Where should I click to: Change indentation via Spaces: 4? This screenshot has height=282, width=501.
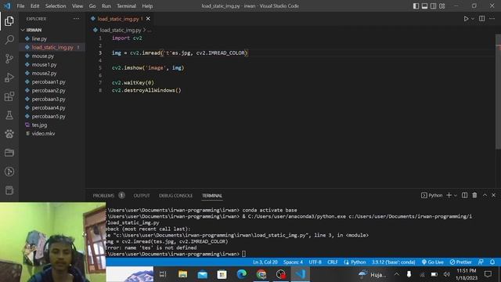tap(293, 262)
